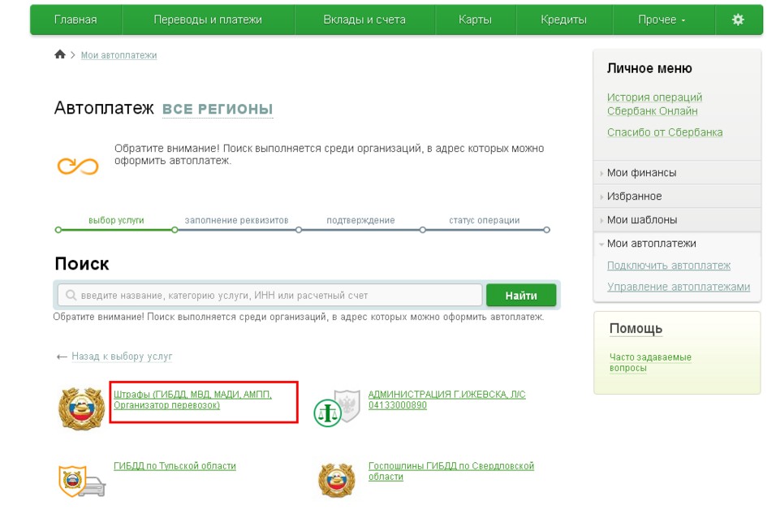Click the shield and car icon for Тульской области
The width and height of the screenshot is (776, 523).
coord(82,481)
